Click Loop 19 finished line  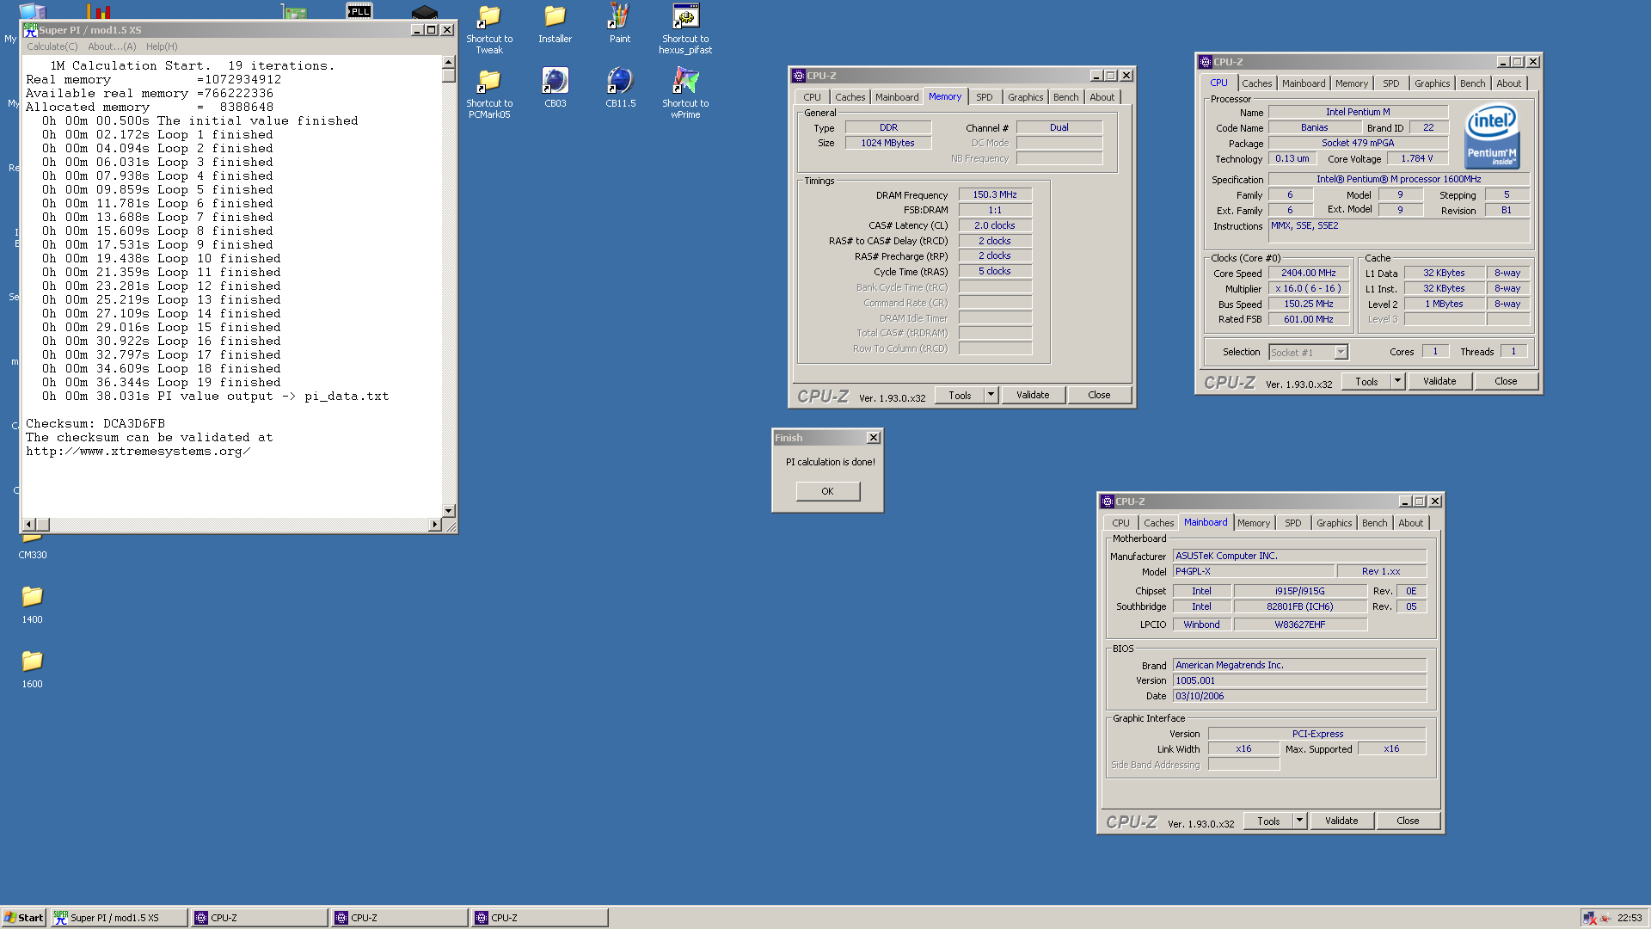[x=162, y=382]
